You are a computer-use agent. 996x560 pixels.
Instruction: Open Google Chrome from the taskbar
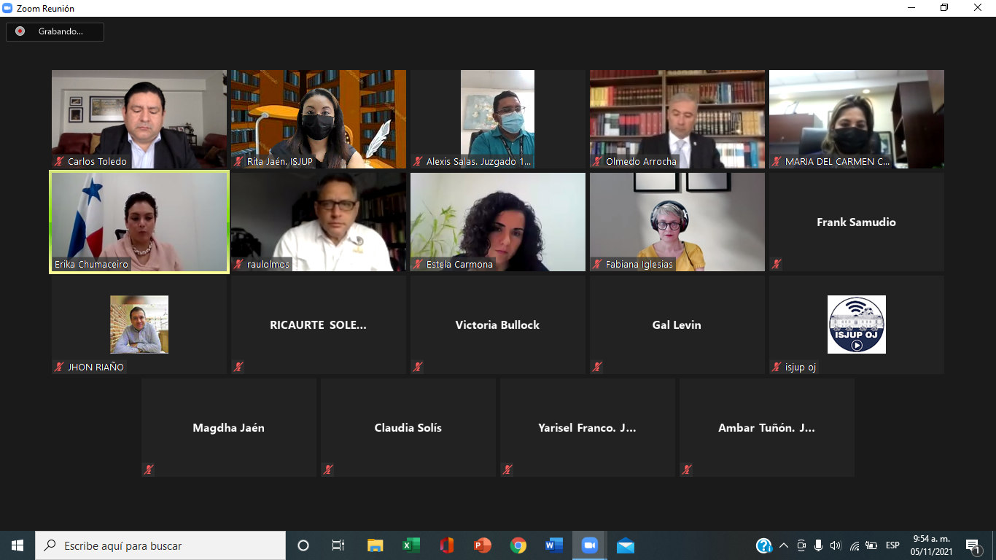click(518, 545)
